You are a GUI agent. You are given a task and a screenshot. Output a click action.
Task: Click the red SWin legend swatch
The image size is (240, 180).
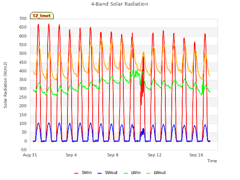pyautogui.click(x=76, y=173)
